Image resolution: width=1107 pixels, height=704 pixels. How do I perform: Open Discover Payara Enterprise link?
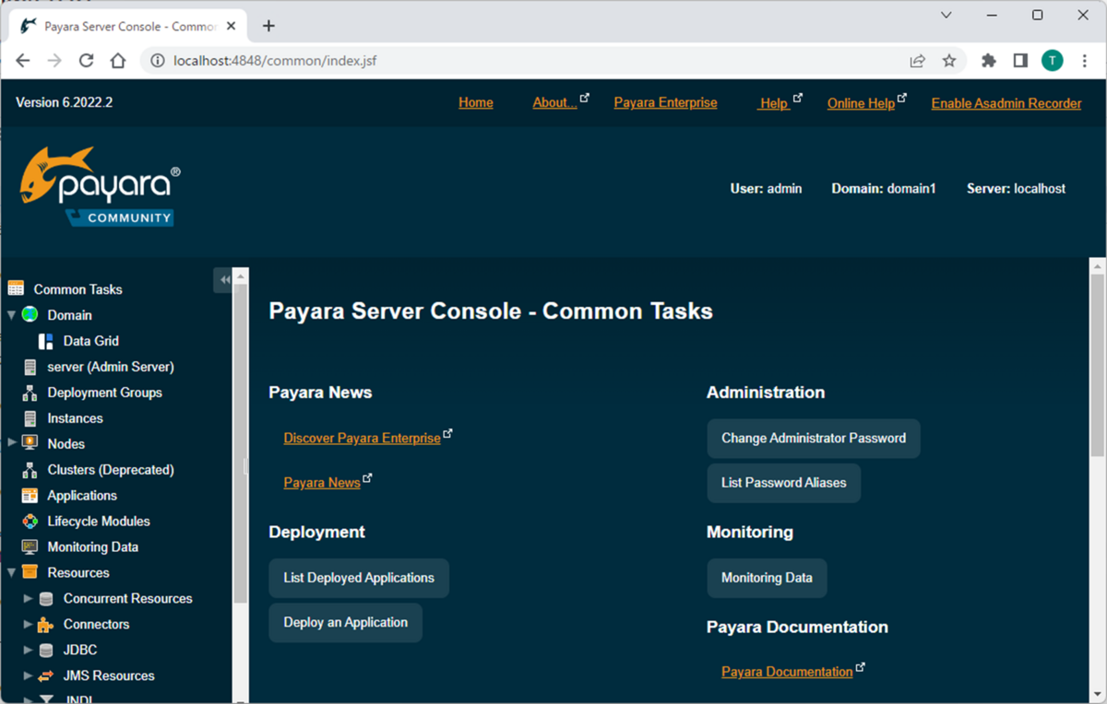[363, 439]
